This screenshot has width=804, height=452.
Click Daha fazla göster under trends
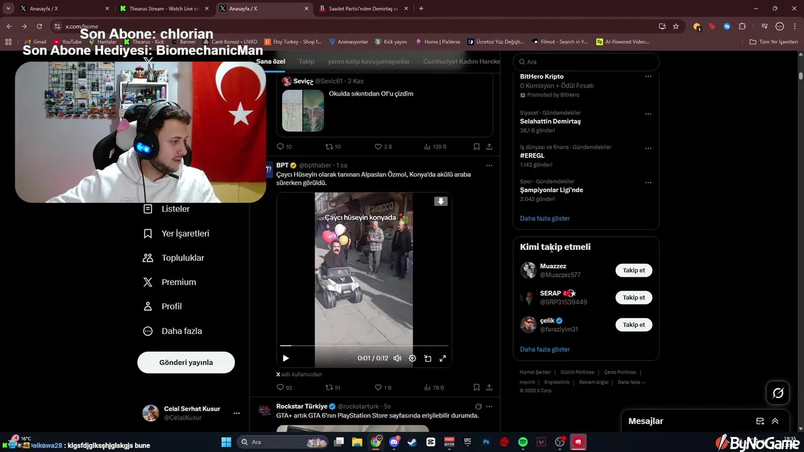(545, 218)
